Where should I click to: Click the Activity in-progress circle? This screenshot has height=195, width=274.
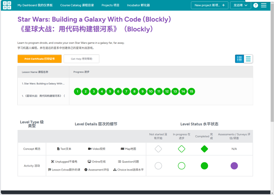182,166
